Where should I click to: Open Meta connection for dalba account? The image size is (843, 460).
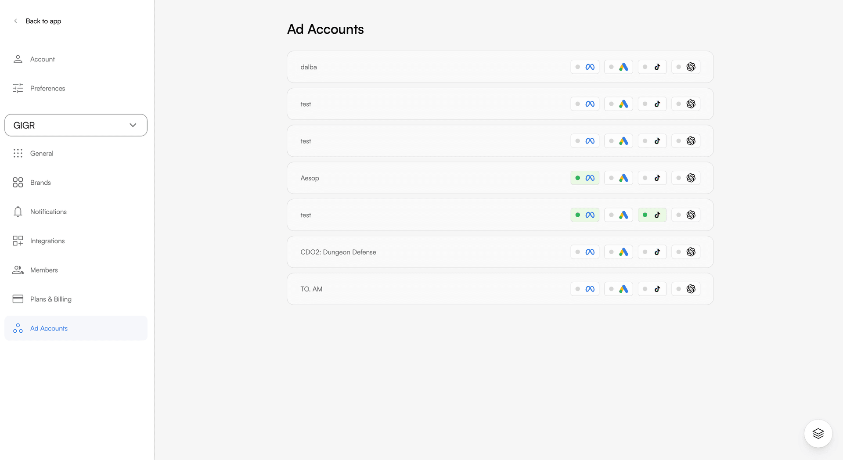[585, 67]
